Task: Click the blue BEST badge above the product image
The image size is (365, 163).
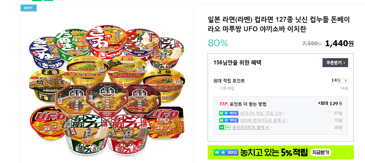Action: point(29,8)
